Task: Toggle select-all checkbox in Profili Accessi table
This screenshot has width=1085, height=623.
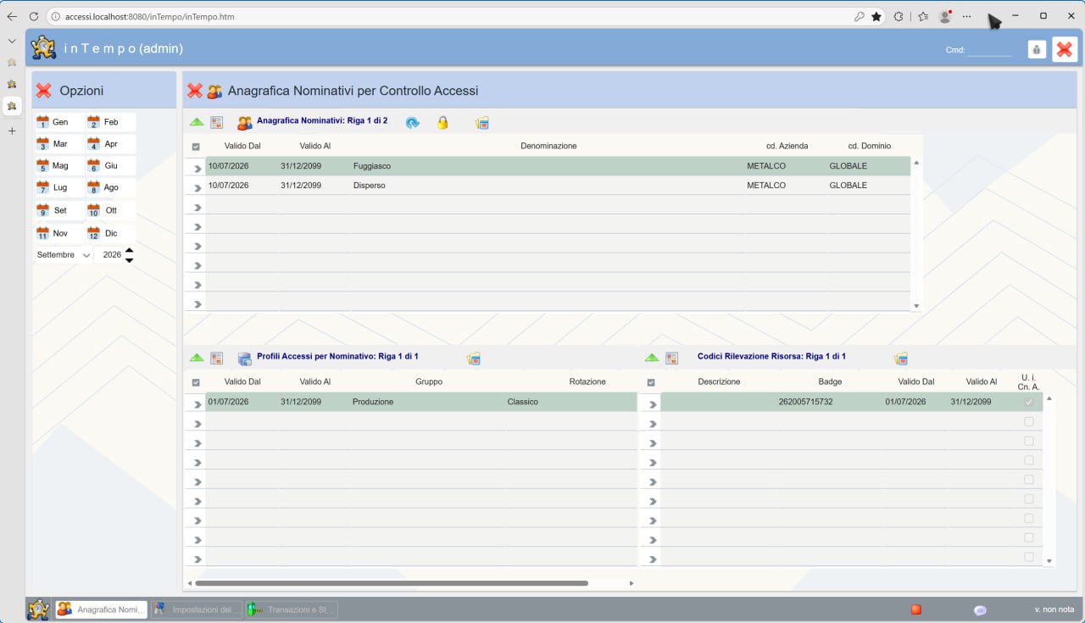Action: [196, 382]
